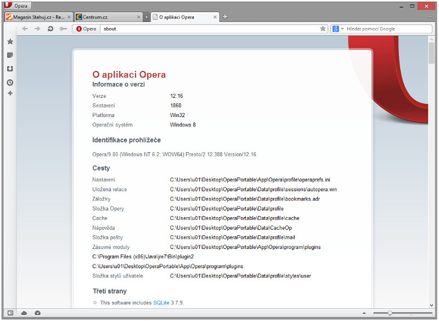Click the bookmarks.adr path
This screenshot has width=439, height=321.
point(245,199)
